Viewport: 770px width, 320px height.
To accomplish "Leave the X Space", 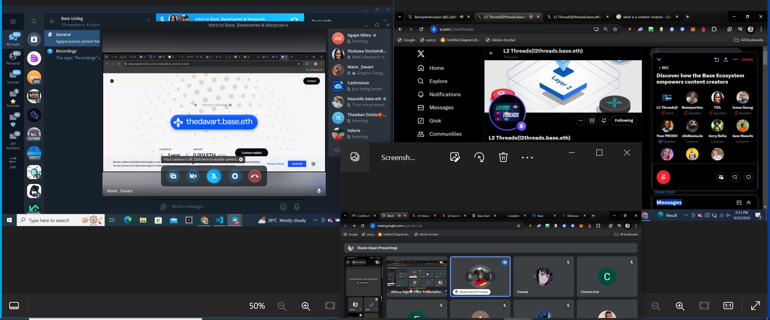I will (x=747, y=59).
